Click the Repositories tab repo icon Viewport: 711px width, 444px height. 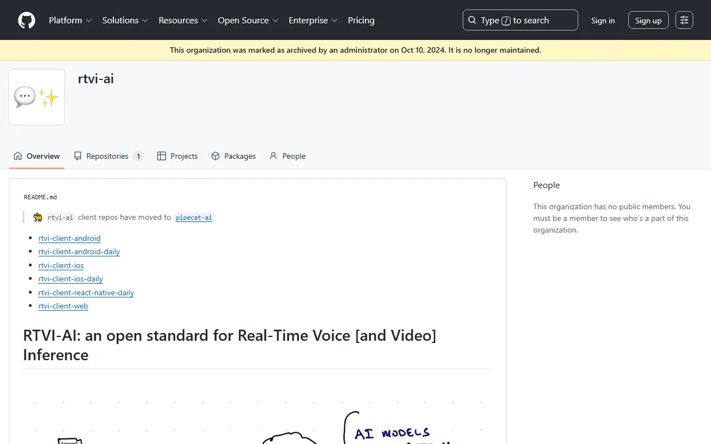(78, 156)
